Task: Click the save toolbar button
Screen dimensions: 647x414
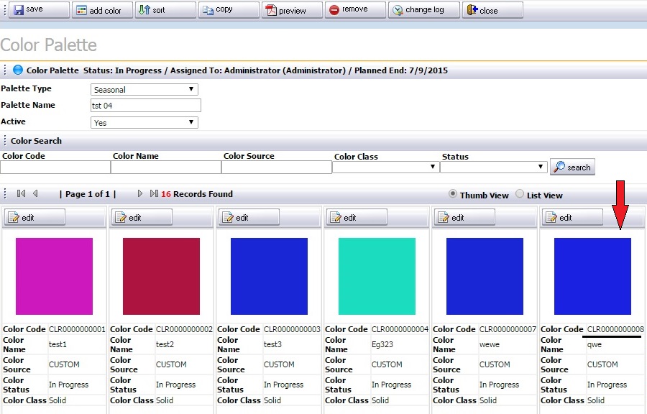Action: (35, 10)
